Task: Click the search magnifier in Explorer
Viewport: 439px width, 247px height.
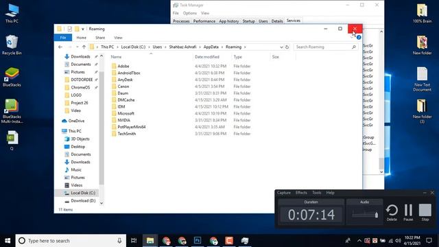Action: point(354,47)
